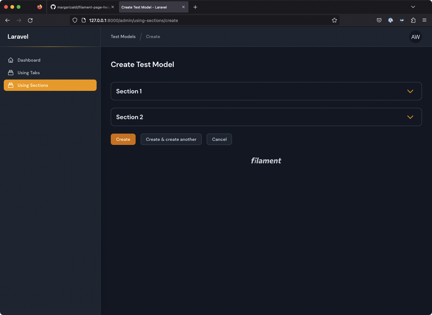
Task: Click the browser extensions puzzle-piece icon
Action: click(x=413, y=20)
